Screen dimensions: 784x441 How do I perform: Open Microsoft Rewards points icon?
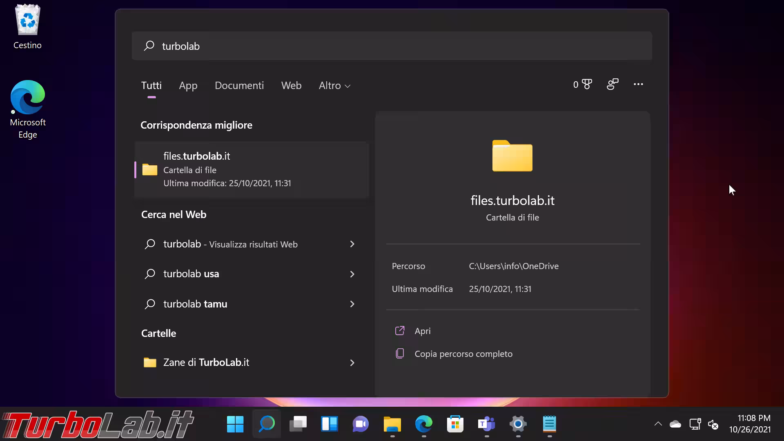582,85
